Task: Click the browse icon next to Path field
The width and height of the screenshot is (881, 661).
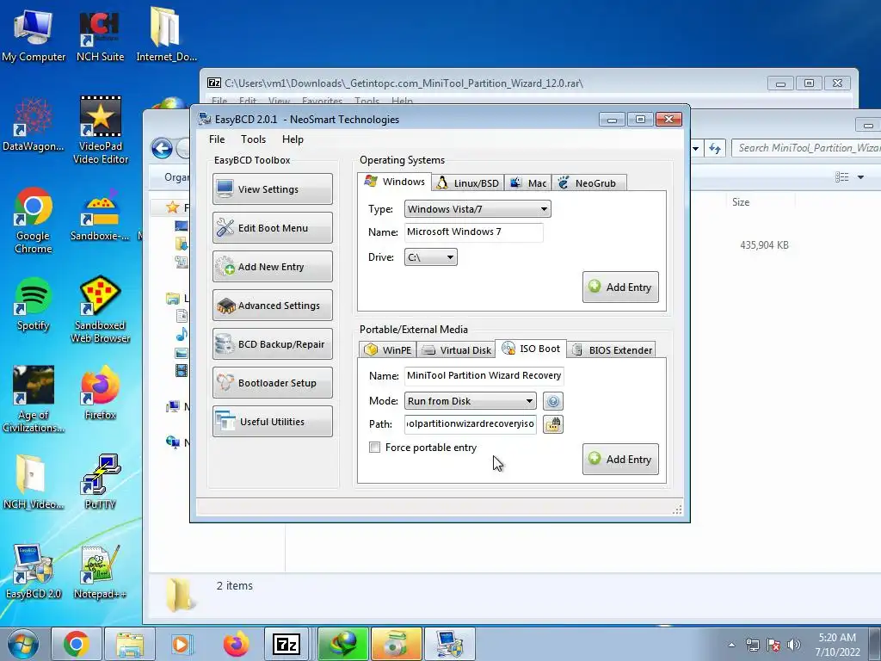Action: coord(553,424)
